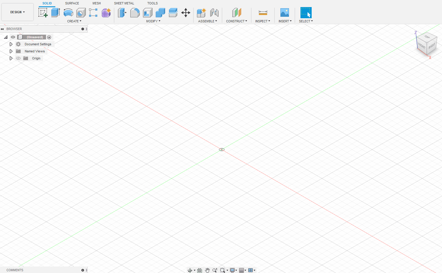Open the Modify dropdown menu
The width and height of the screenshot is (442, 273).
153,21
